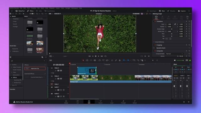
Task: Click the Flip horizontal button
Action: coord(166,39)
